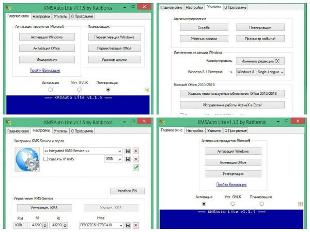Screen dimensions: 310x232
Task: Choose selected Активация radio in compact main window
Action: pyautogui.click(x=204, y=204)
